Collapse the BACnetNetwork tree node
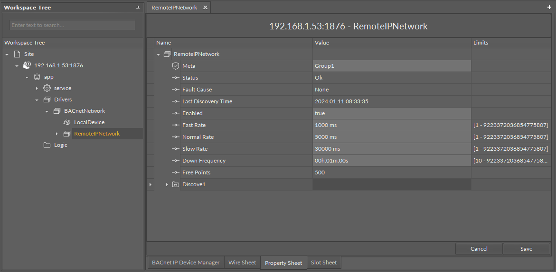 (47, 111)
